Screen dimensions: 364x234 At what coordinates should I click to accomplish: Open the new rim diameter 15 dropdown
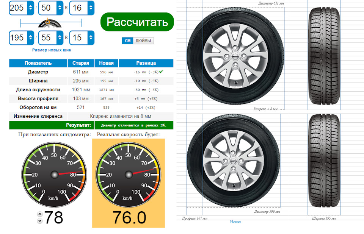(82, 37)
